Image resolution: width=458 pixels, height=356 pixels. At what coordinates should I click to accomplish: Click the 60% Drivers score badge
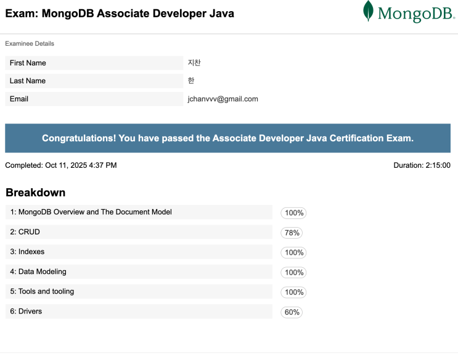[292, 312]
